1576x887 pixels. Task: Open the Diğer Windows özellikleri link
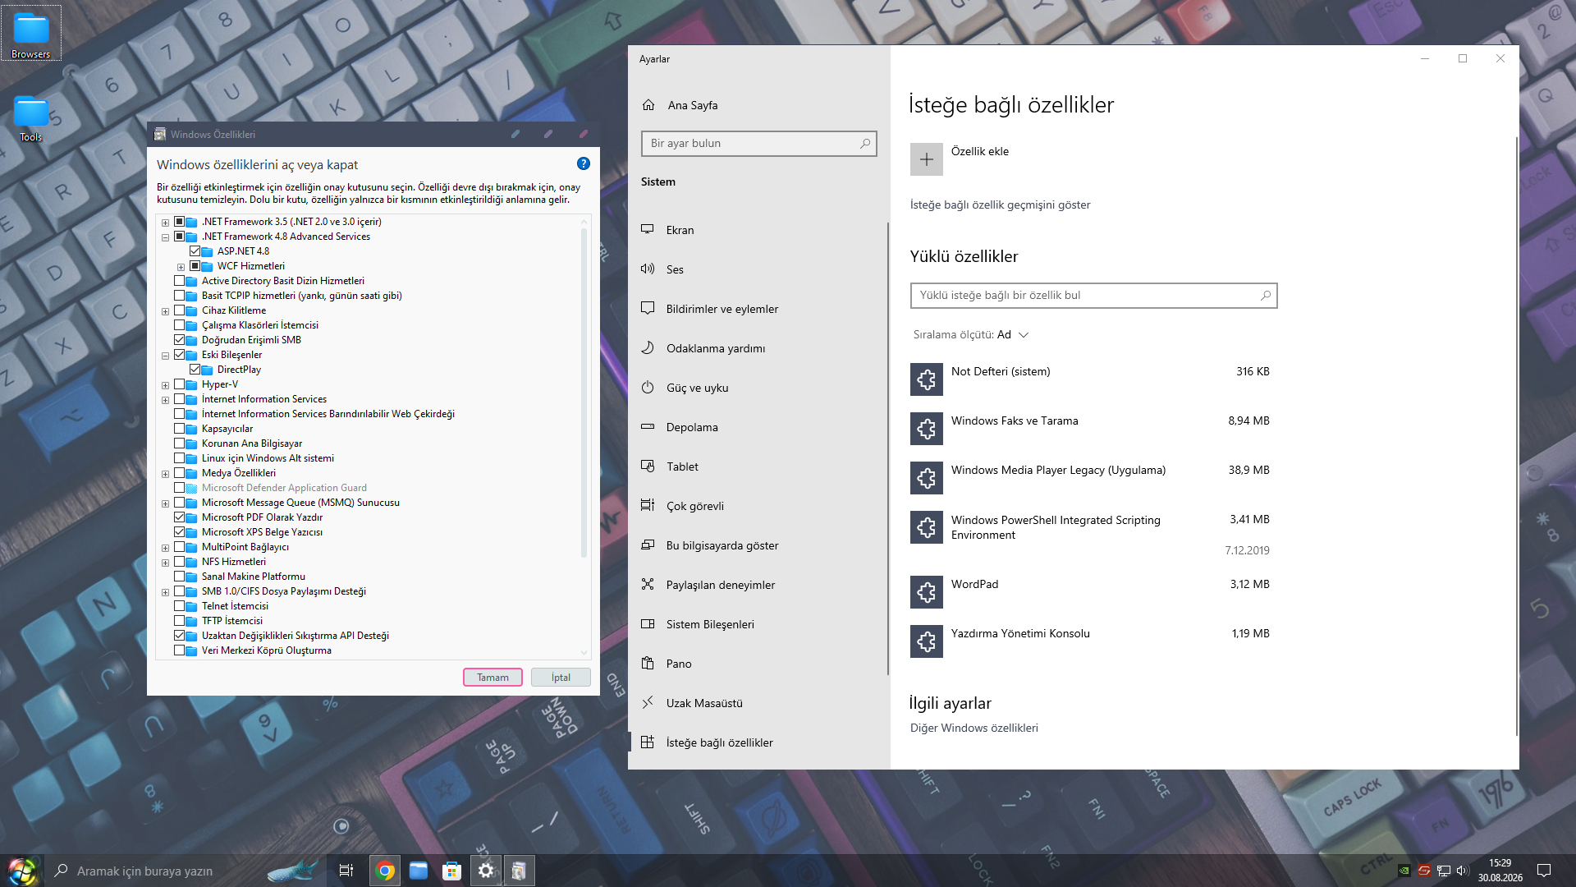point(974,728)
